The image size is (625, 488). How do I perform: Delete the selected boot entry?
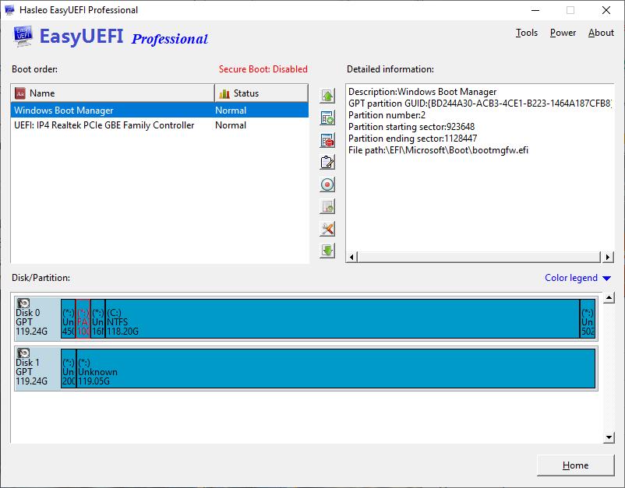[327, 141]
